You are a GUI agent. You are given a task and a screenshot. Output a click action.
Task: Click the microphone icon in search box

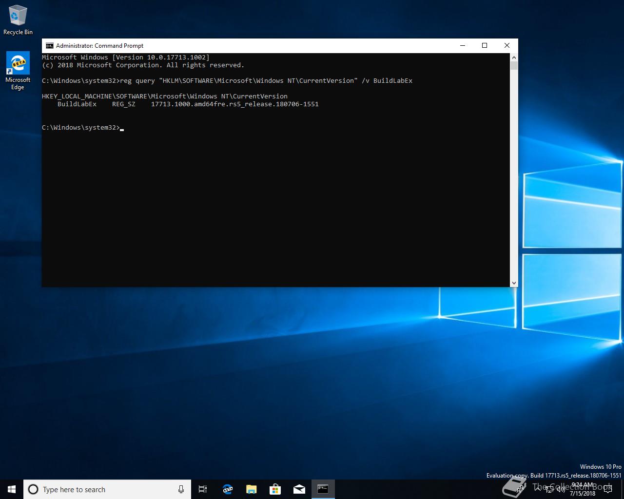(x=181, y=489)
